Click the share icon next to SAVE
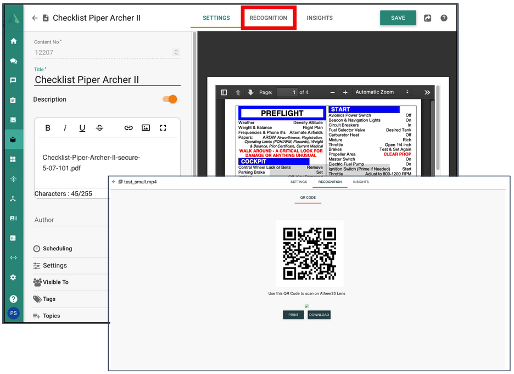Screen dimensions: 514x374 [427, 18]
